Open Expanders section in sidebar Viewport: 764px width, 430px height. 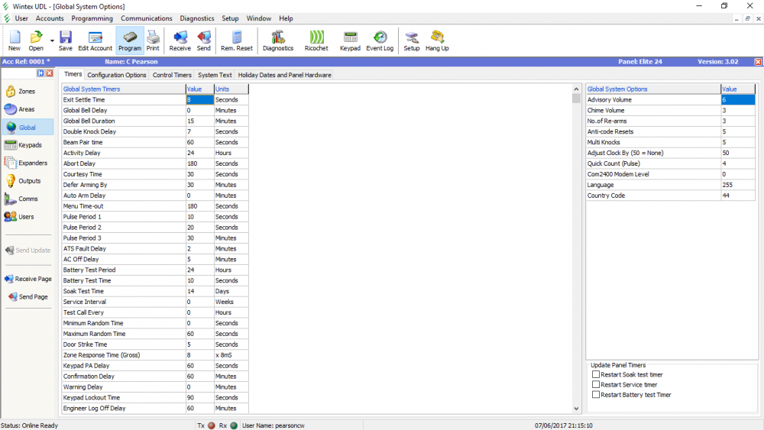[27, 163]
